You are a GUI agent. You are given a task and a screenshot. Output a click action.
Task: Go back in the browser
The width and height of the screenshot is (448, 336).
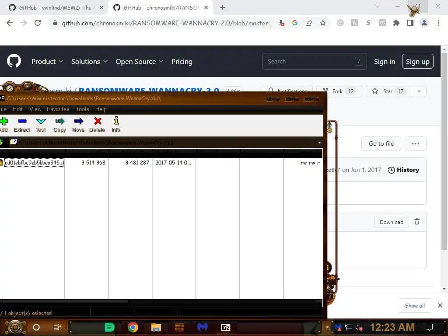tap(10, 23)
